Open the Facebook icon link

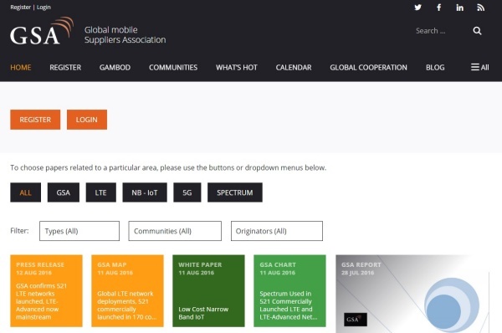[439, 8]
